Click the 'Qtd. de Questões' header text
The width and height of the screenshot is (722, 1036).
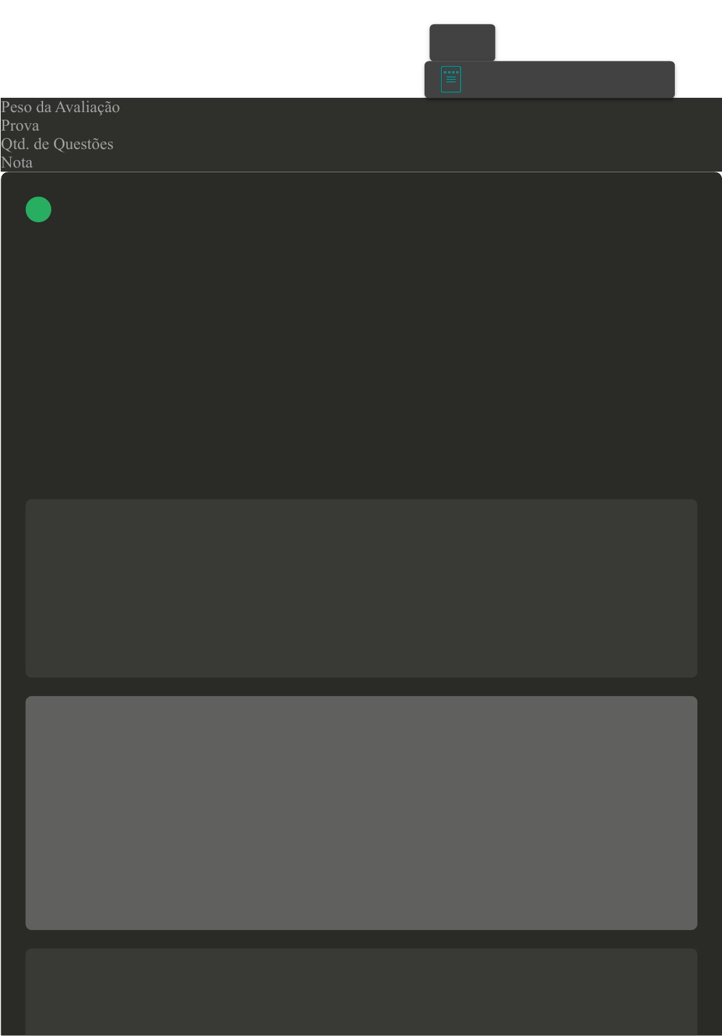(x=57, y=144)
